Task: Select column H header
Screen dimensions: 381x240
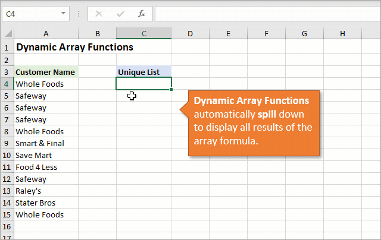Action: click(342, 34)
